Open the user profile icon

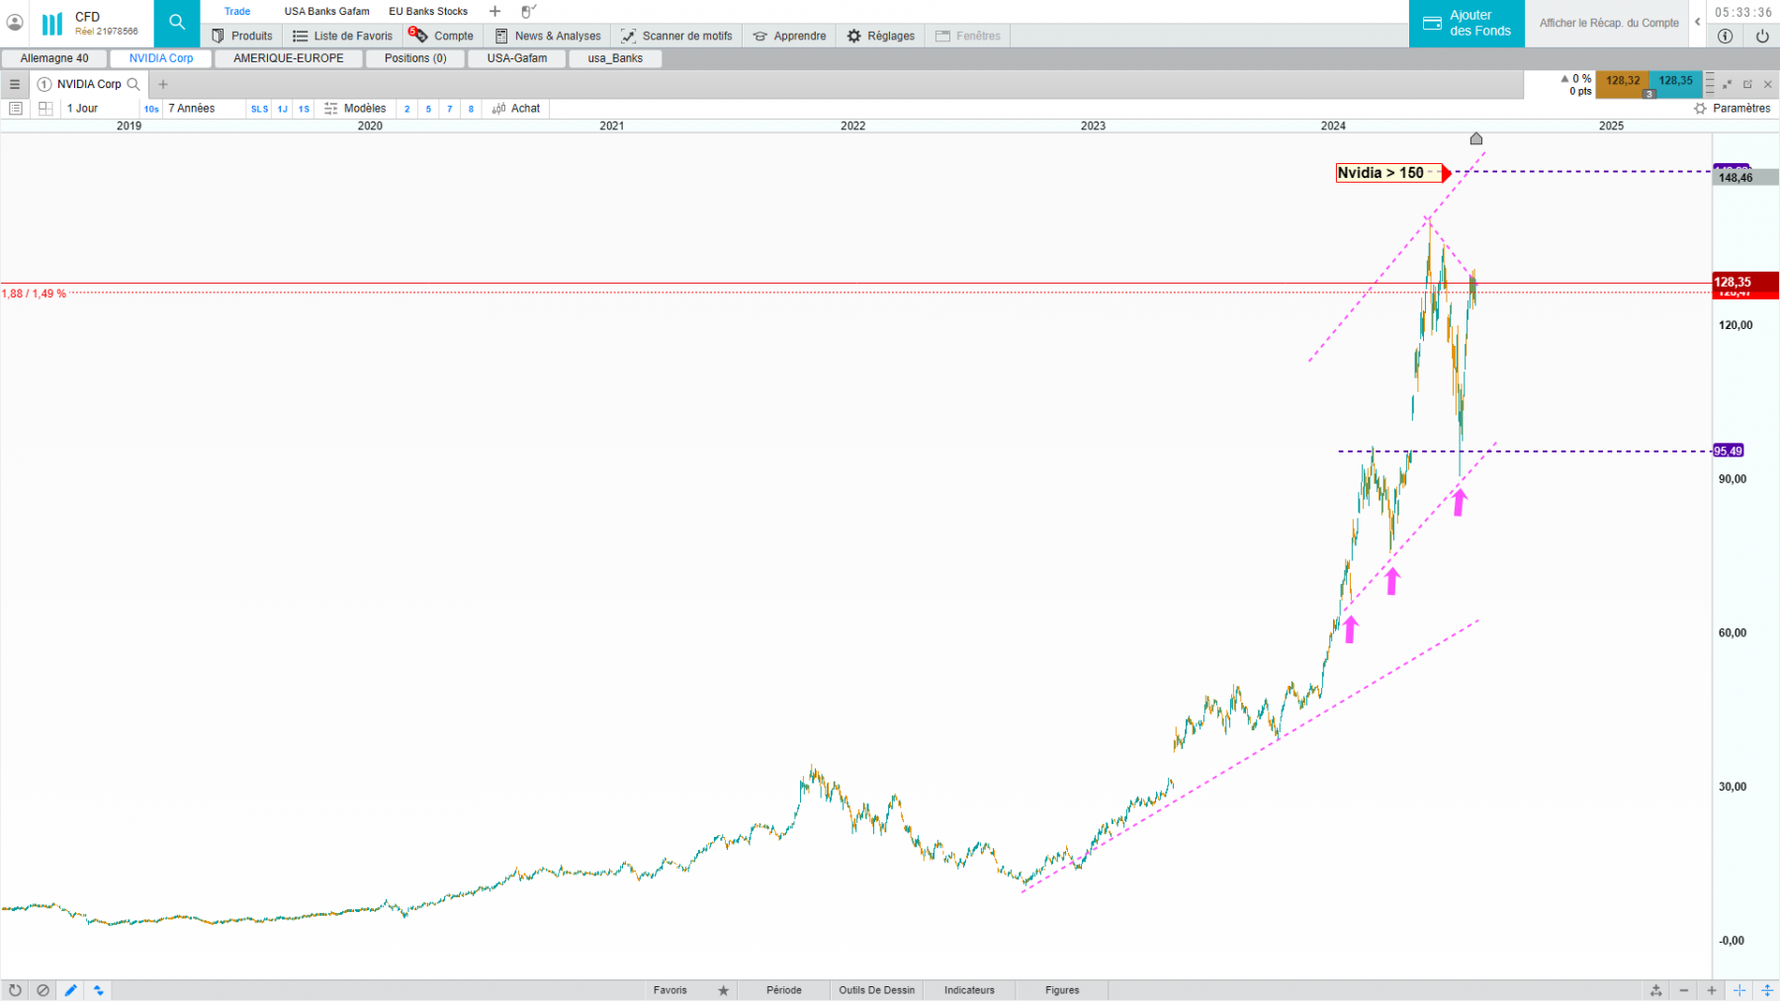click(15, 22)
